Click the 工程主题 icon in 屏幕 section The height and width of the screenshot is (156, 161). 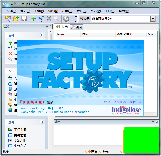10,130
